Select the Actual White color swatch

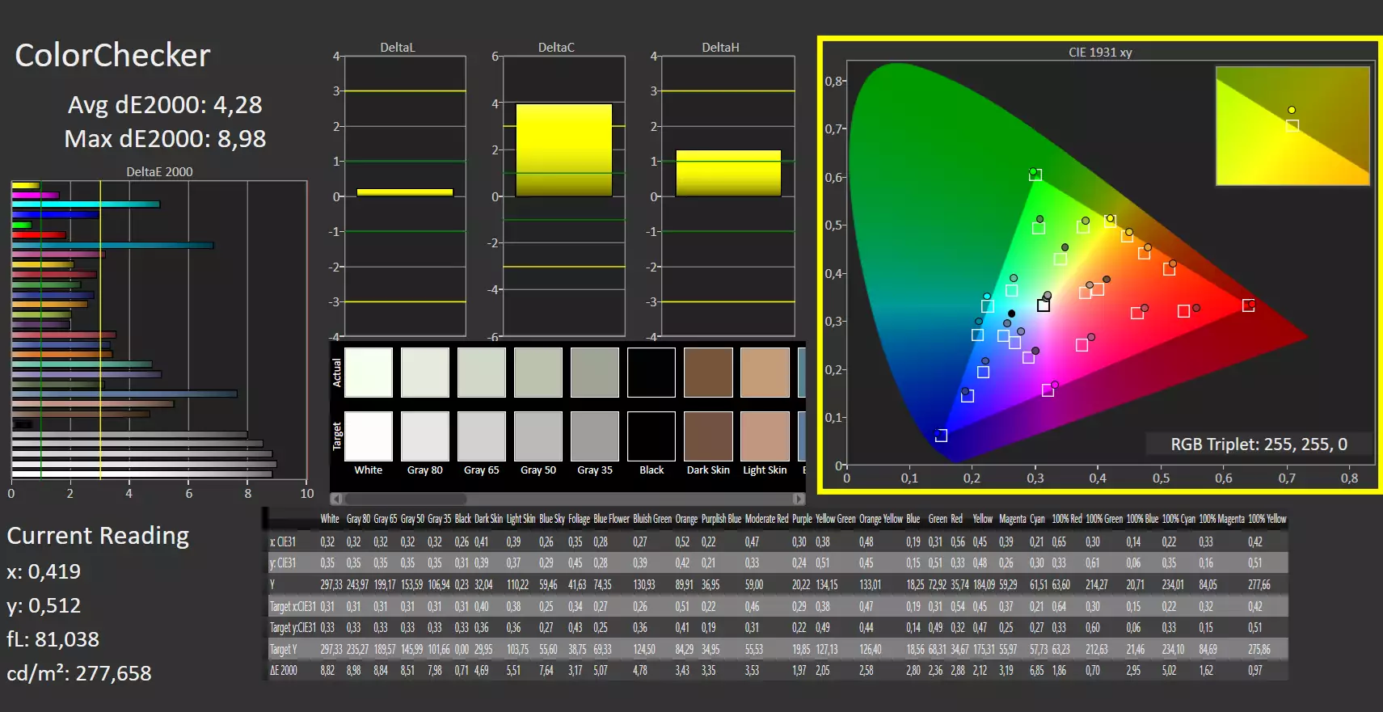click(369, 373)
